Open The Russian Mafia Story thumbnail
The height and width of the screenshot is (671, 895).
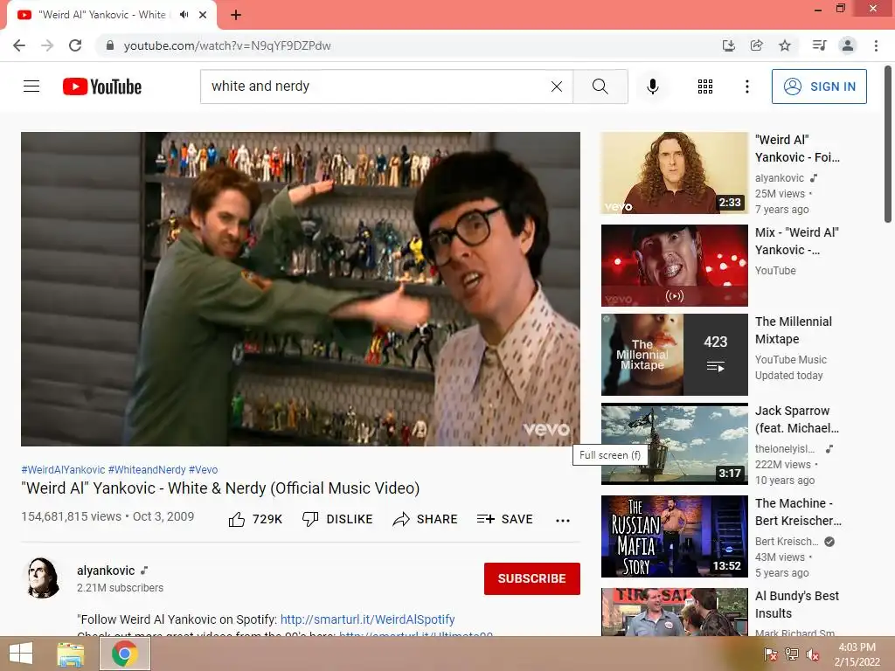click(674, 536)
